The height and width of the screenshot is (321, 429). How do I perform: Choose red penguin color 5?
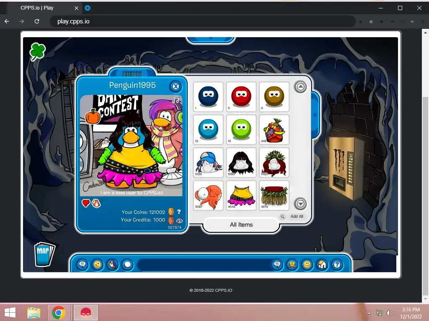(241, 97)
